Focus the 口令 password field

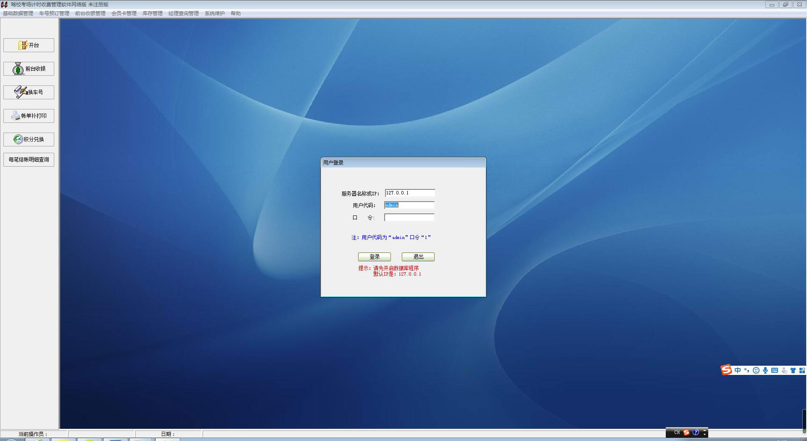click(409, 218)
